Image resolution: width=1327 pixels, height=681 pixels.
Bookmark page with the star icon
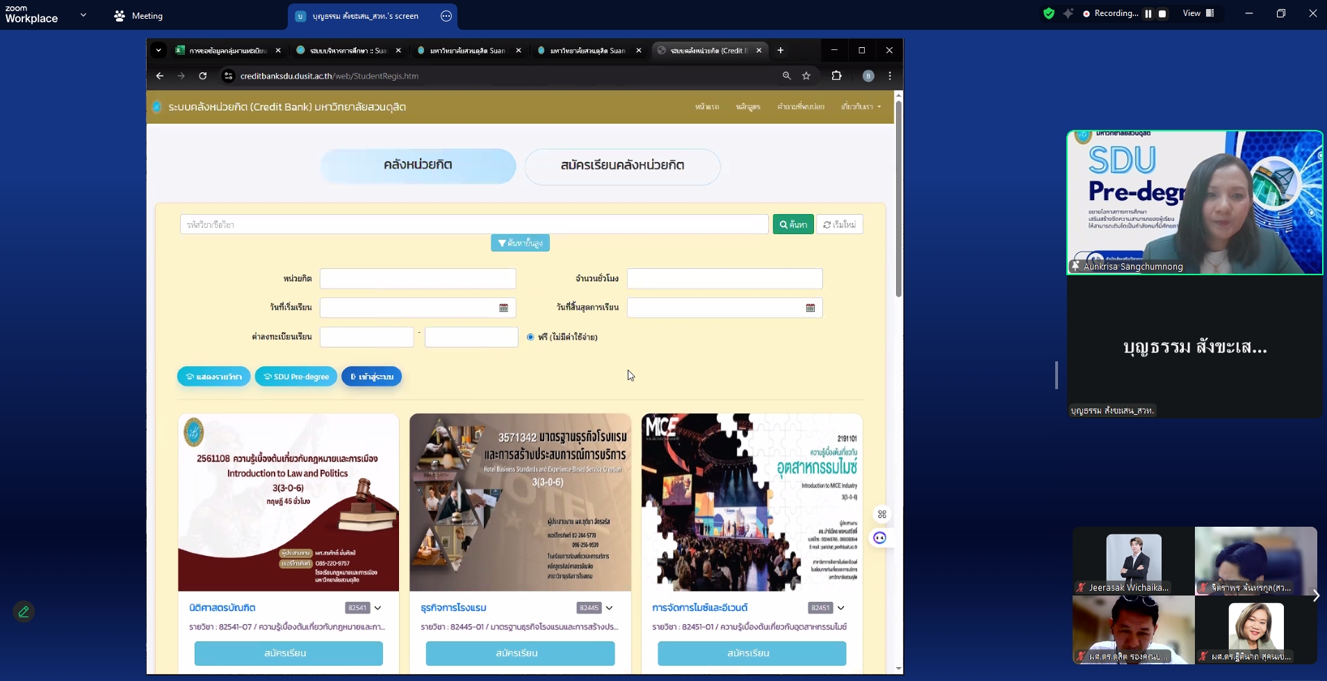[806, 76]
